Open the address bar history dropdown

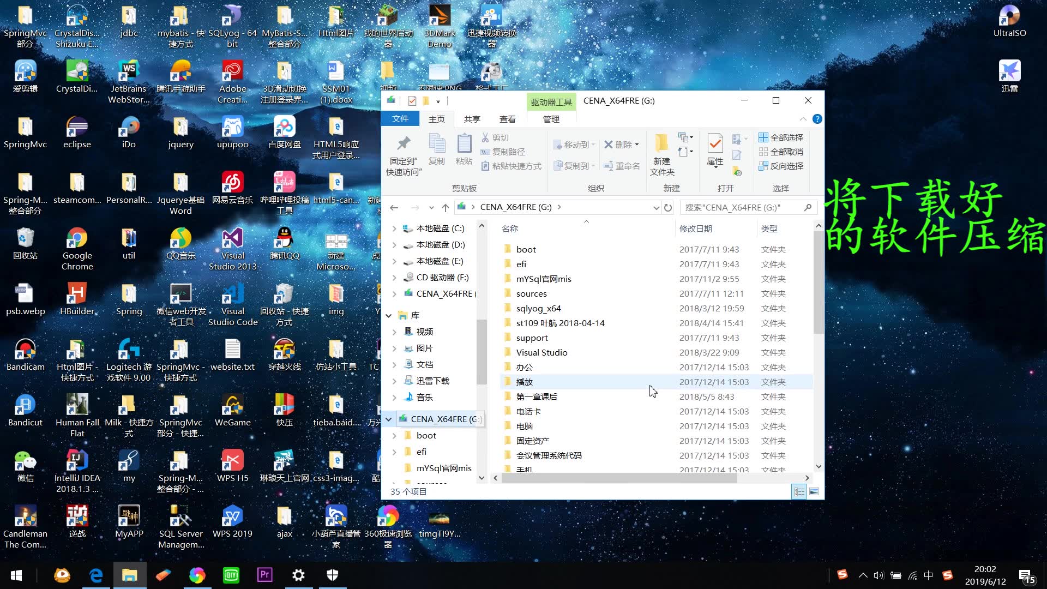click(x=656, y=207)
